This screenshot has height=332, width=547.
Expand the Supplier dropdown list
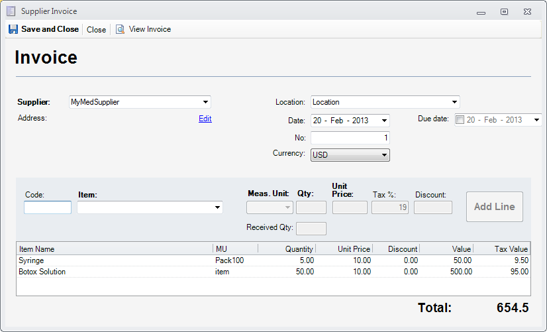pos(206,102)
